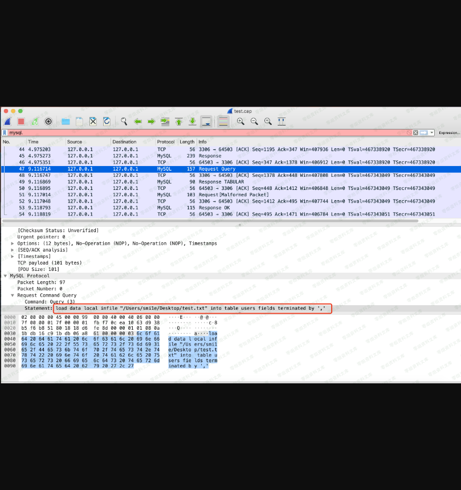Reload the capture file
461x490 pixels.
[x=107, y=122]
